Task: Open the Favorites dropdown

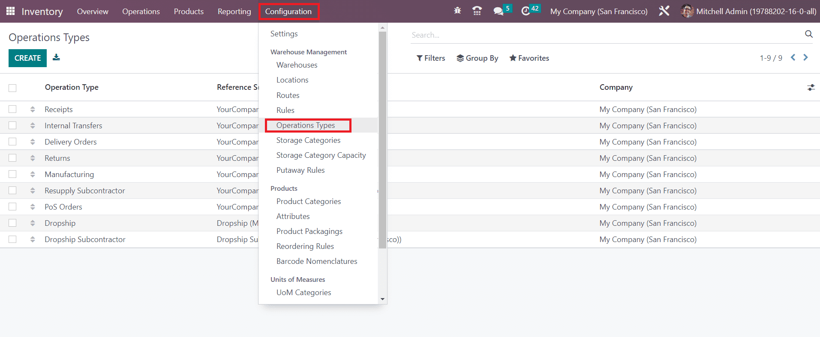Action: (529, 58)
